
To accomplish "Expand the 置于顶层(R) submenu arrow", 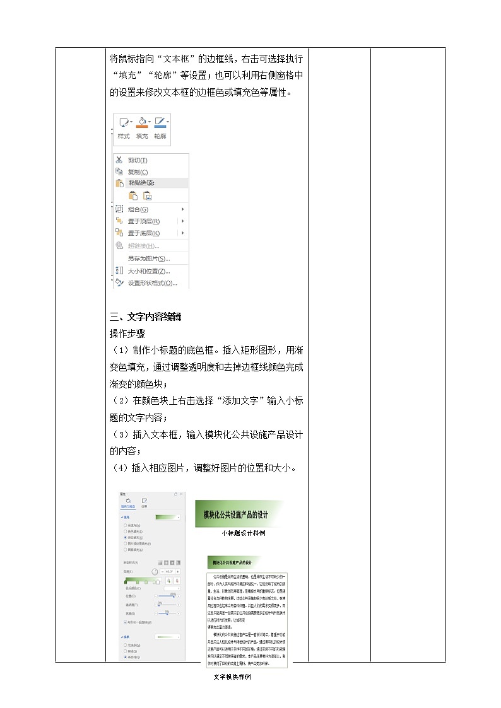I will [x=182, y=221].
